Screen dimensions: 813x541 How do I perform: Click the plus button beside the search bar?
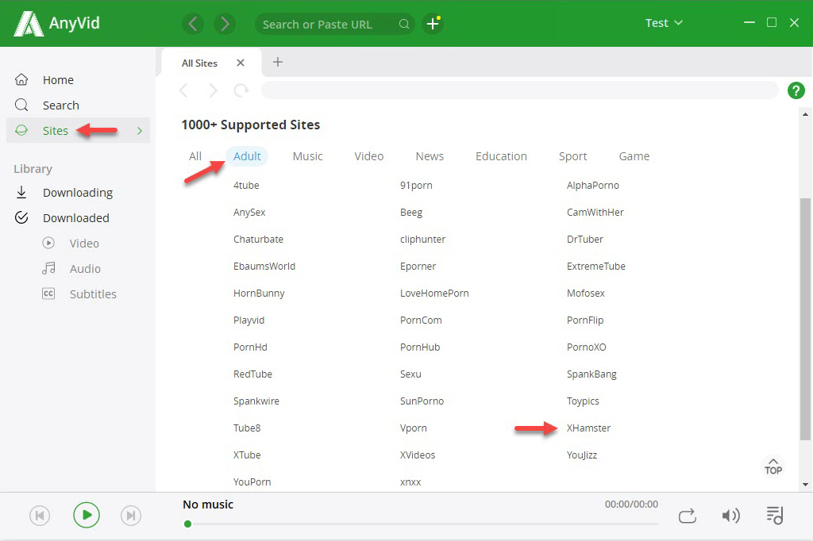(x=433, y=24)
